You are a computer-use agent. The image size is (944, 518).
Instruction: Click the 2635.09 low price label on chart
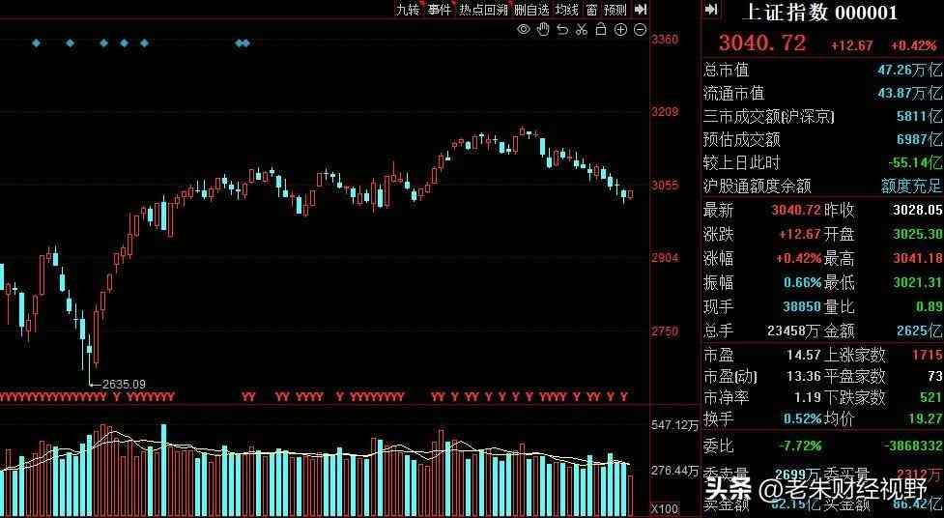[124, 384]
